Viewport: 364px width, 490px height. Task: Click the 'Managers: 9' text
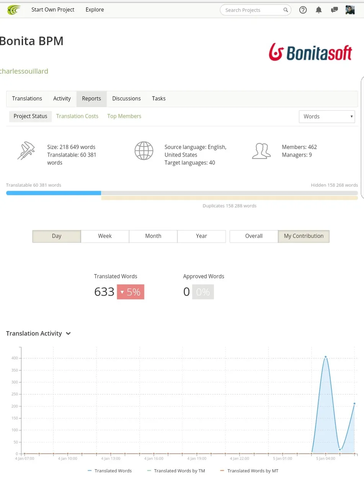click(x=297, y=155)
